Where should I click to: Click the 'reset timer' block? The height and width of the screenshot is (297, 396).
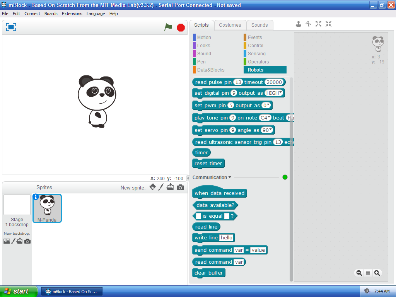point(208,164)
